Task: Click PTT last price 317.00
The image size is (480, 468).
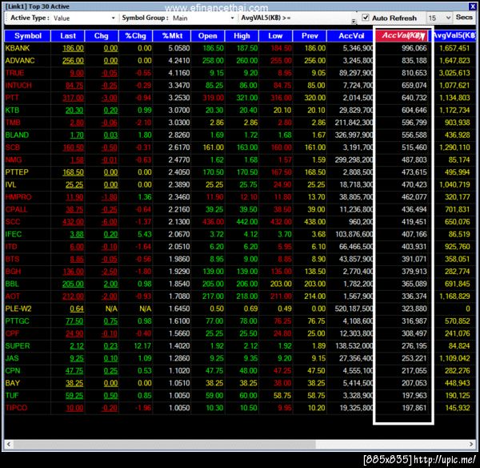Action: click(x=73, y=98)
